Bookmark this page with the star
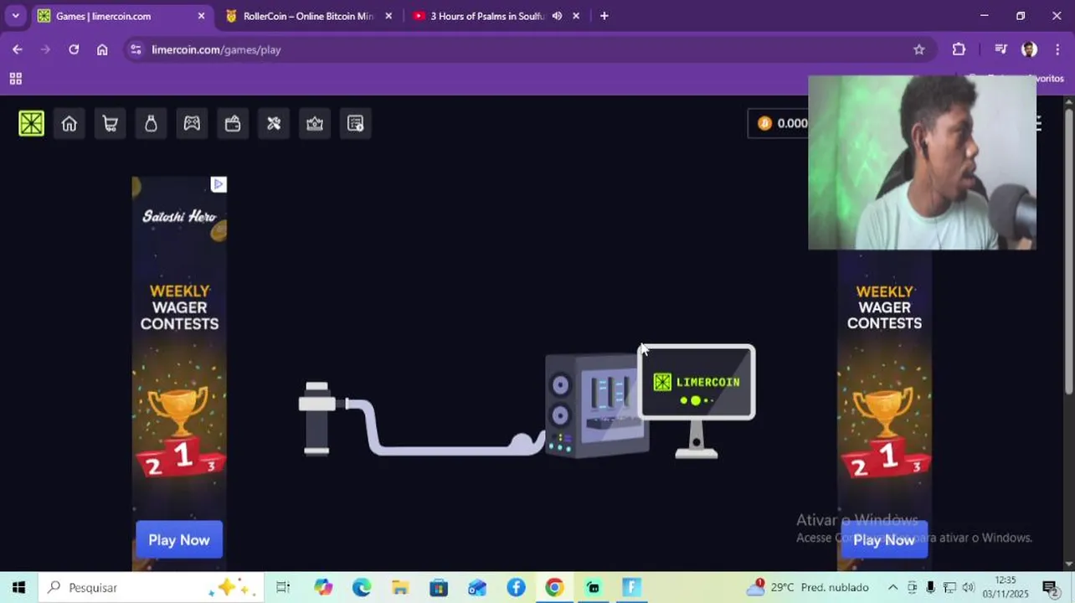 [x=919, y=49]
